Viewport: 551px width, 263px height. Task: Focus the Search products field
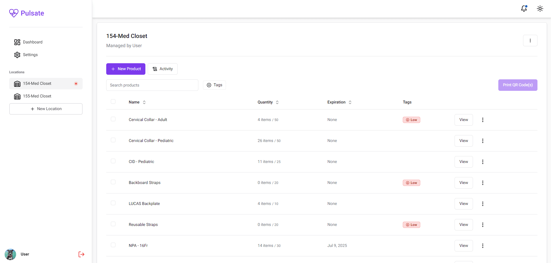point(152,85)
